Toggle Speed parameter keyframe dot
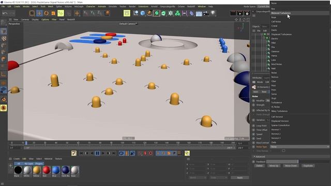Screen dimensions: 331x186 coord(253,134)
